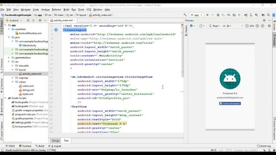Open the TODO tool window
Image resolution: width=276 pixels, height=155 pixels.
tap(10, 146)
